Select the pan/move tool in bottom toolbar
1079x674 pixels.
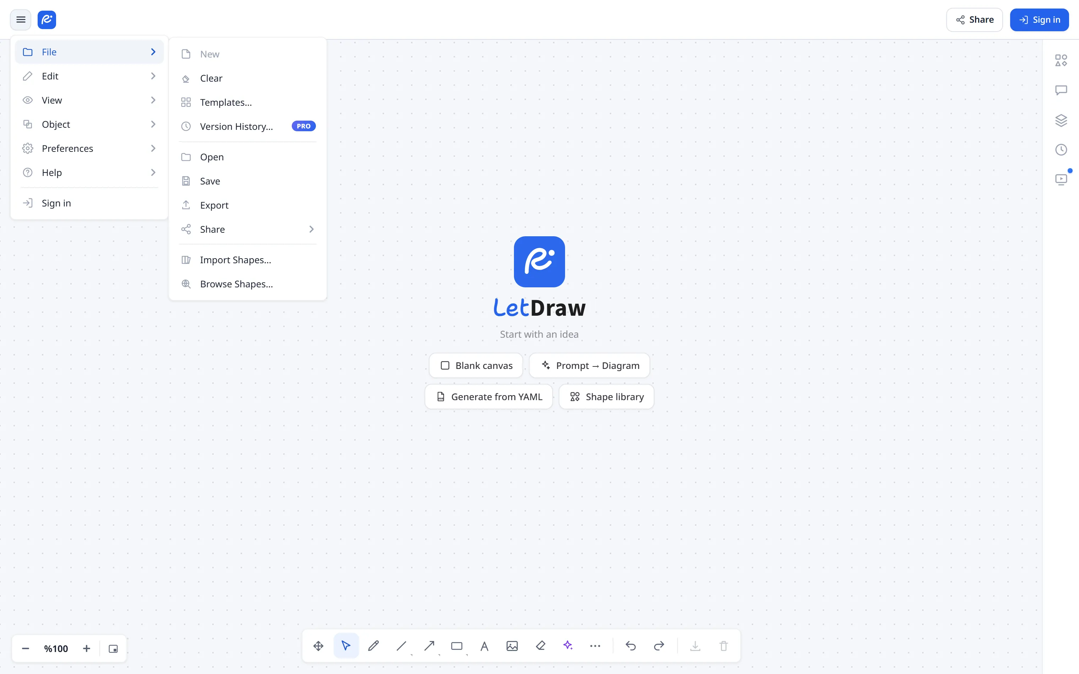coord(318,646)
